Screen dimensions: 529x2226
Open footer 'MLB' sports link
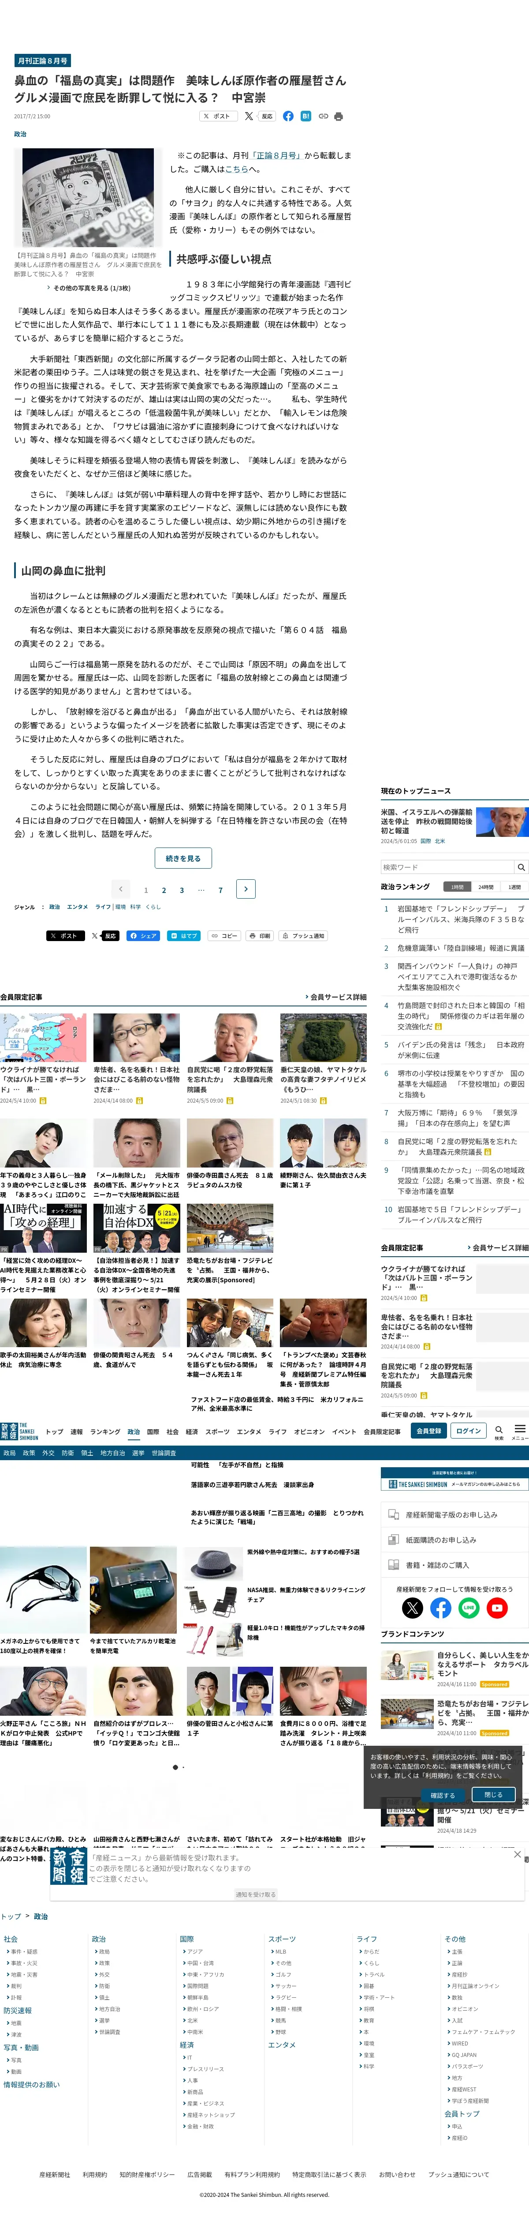(x=280, y=1951)
